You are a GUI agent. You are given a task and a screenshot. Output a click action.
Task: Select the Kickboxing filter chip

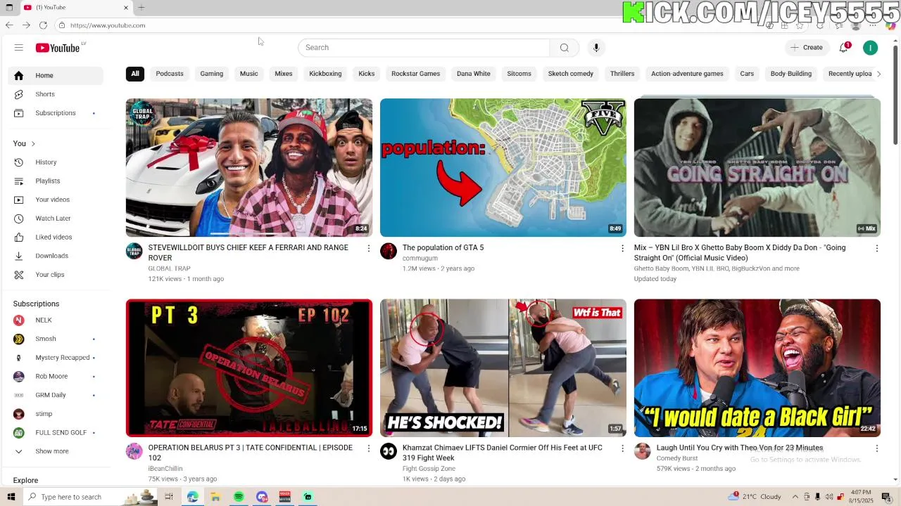[325, 74]
